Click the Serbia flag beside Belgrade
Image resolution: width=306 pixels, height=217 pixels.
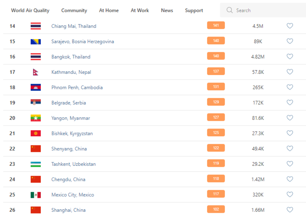click(x=36, y=103)
